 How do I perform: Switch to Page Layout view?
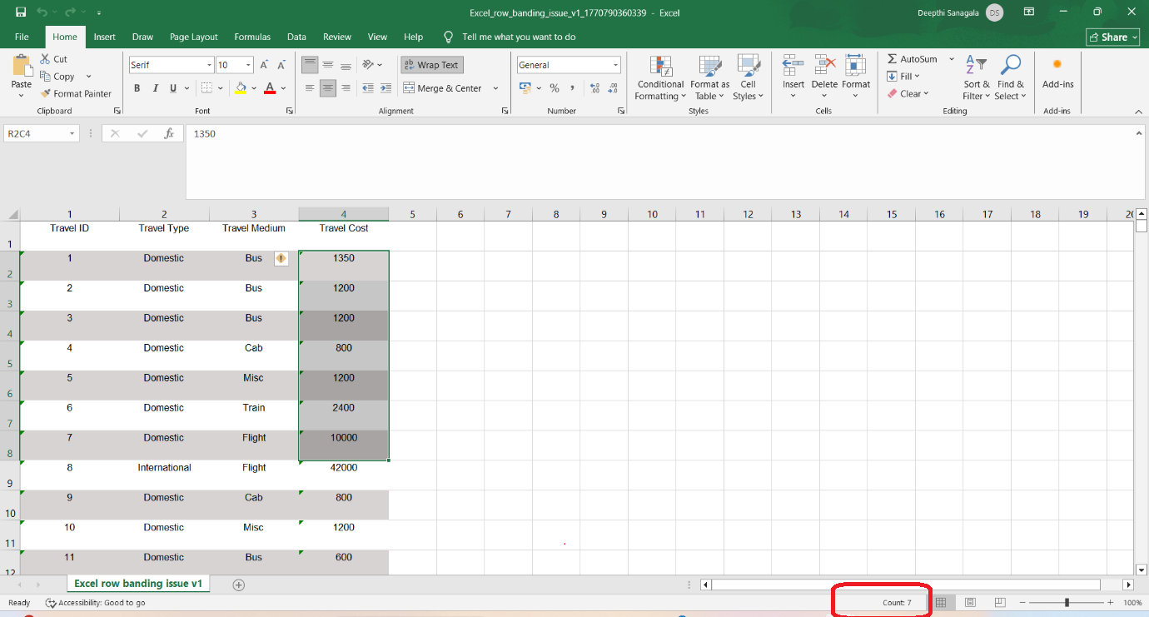point(970,602)
